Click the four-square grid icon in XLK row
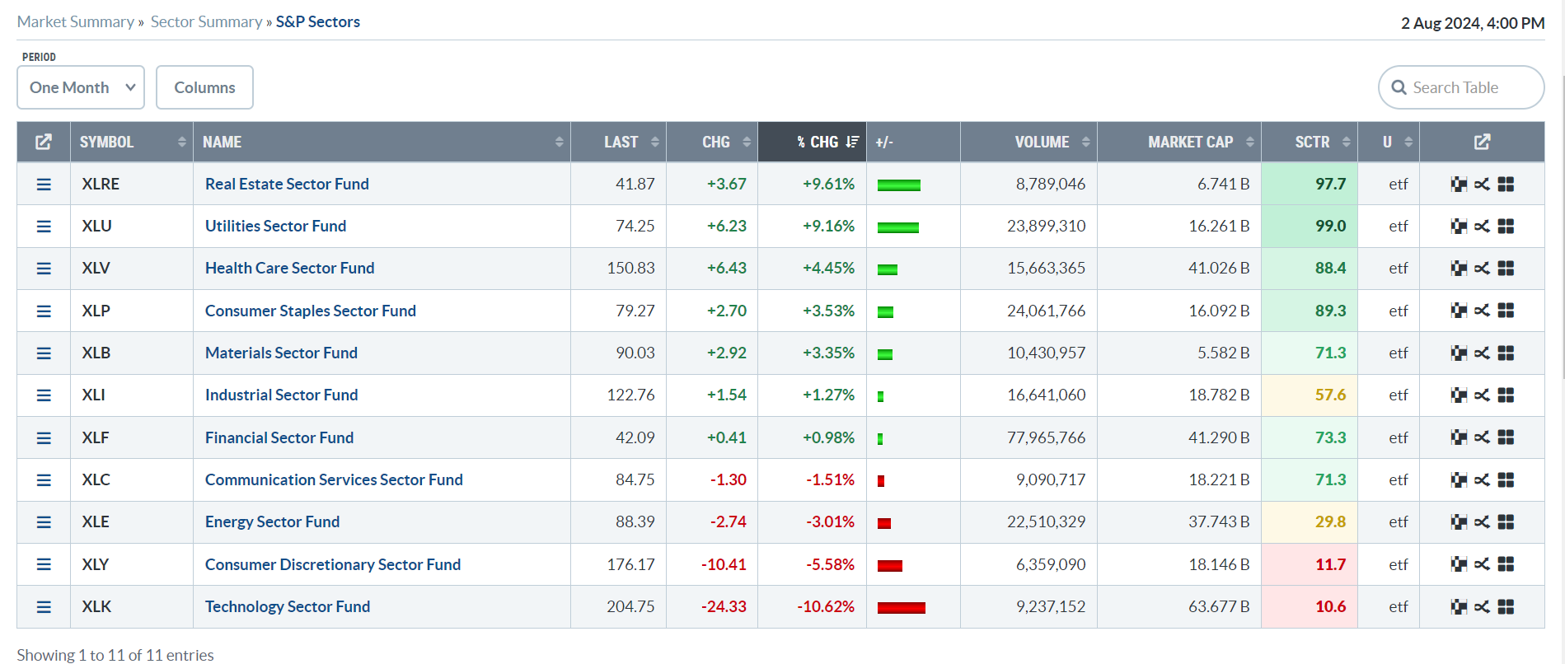This screenshot has width=1565, height=664. (1506, 607)
